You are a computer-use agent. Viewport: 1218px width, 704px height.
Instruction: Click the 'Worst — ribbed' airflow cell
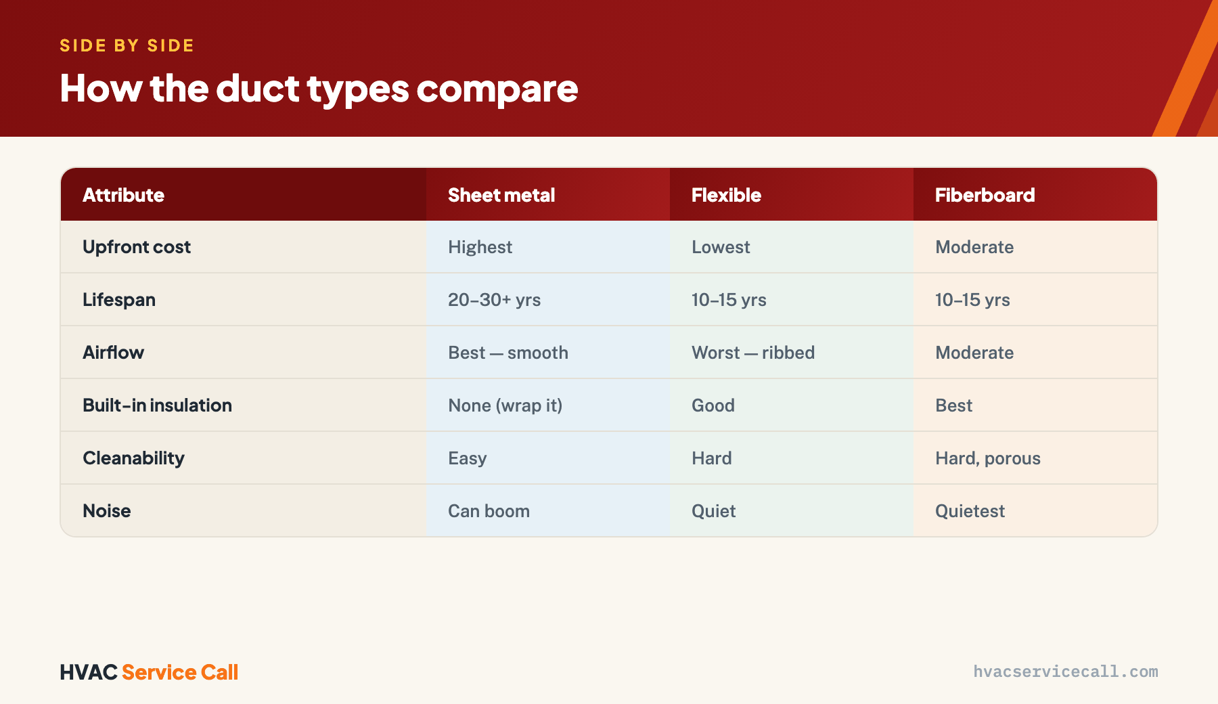[x=792, y=353]
